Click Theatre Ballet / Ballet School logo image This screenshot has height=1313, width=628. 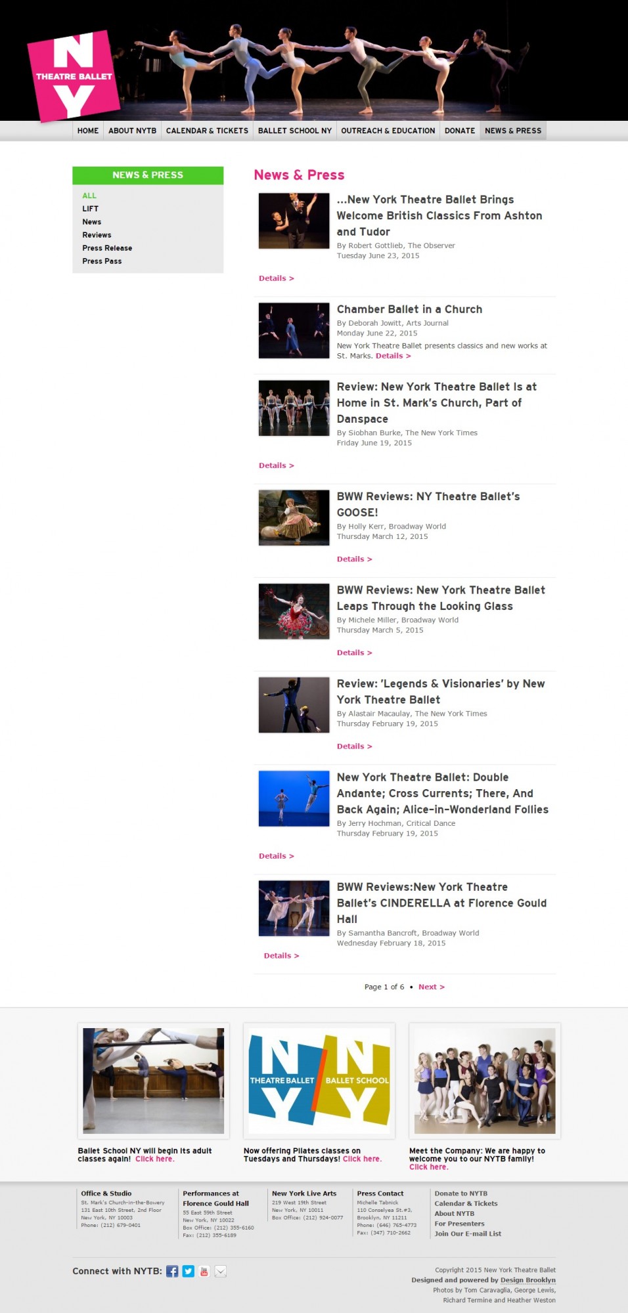pos(319,1081)
